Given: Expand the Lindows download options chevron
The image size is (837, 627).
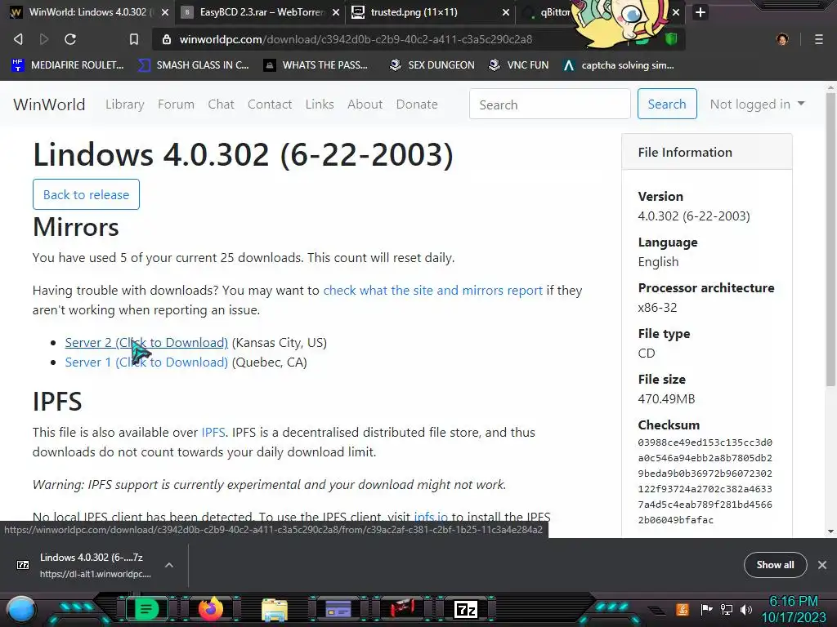Looking at the screenshot, I should (169, 565).
